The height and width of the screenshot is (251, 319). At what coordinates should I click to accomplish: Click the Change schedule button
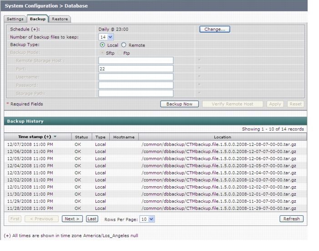215,29
